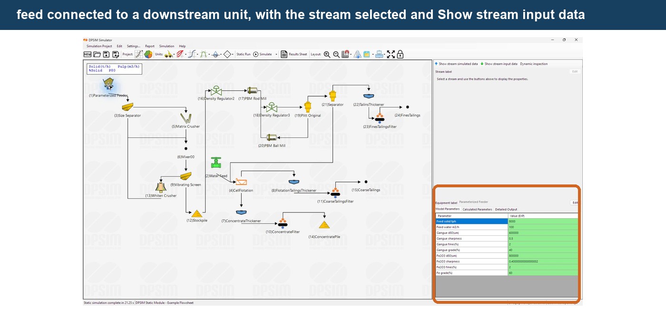Select the green bell-curve units icon
Screen dimensions: 666x309
[x=204, y=54]
